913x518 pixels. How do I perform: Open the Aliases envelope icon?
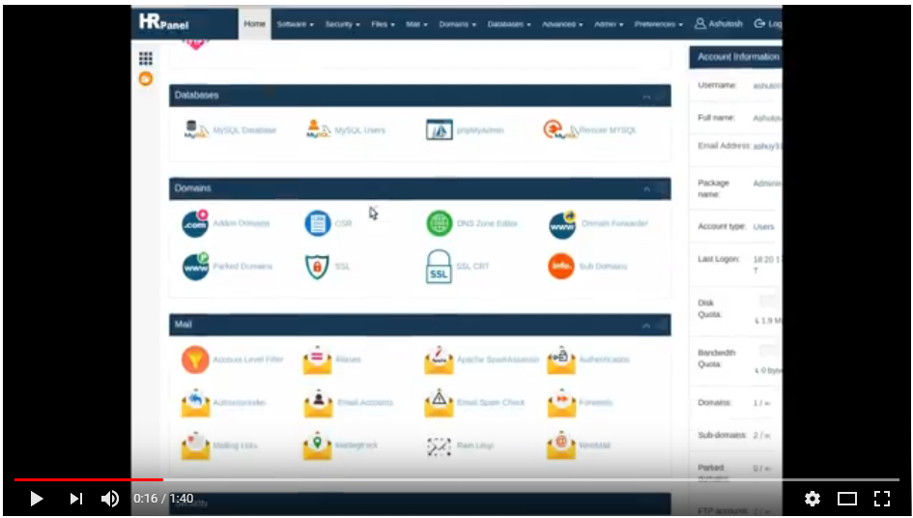tap(317, 360)
